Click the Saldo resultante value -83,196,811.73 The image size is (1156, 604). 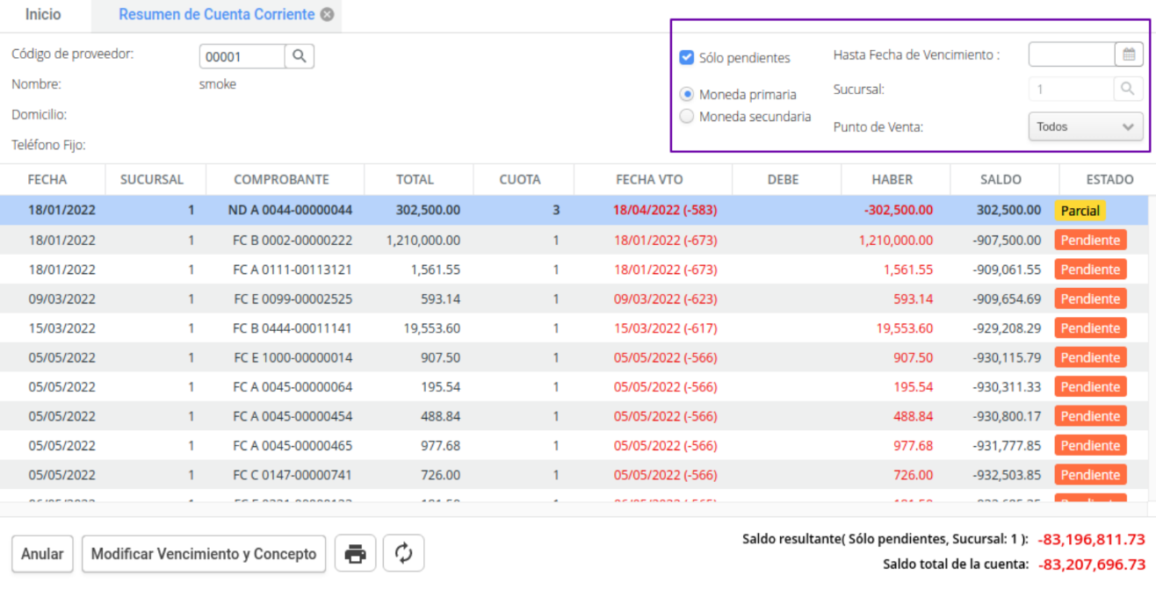pyautogui.click(x=1091, y=539)
